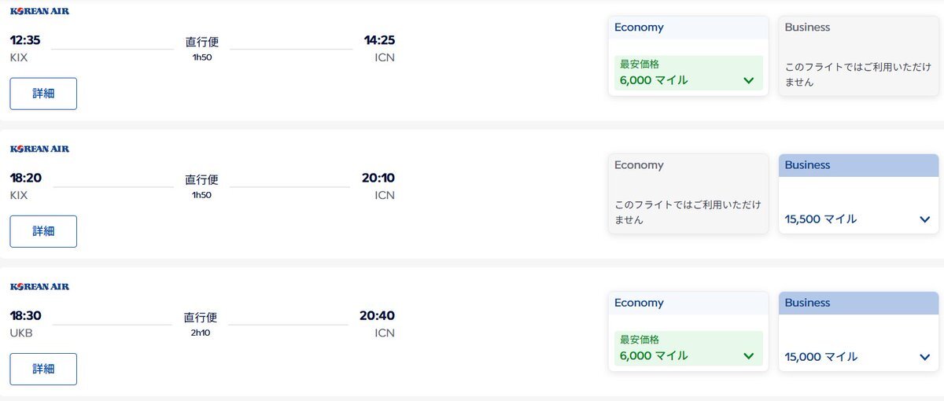Select Economy header on UKB flight
Screen dimensions: 944x401
point(688,303)
